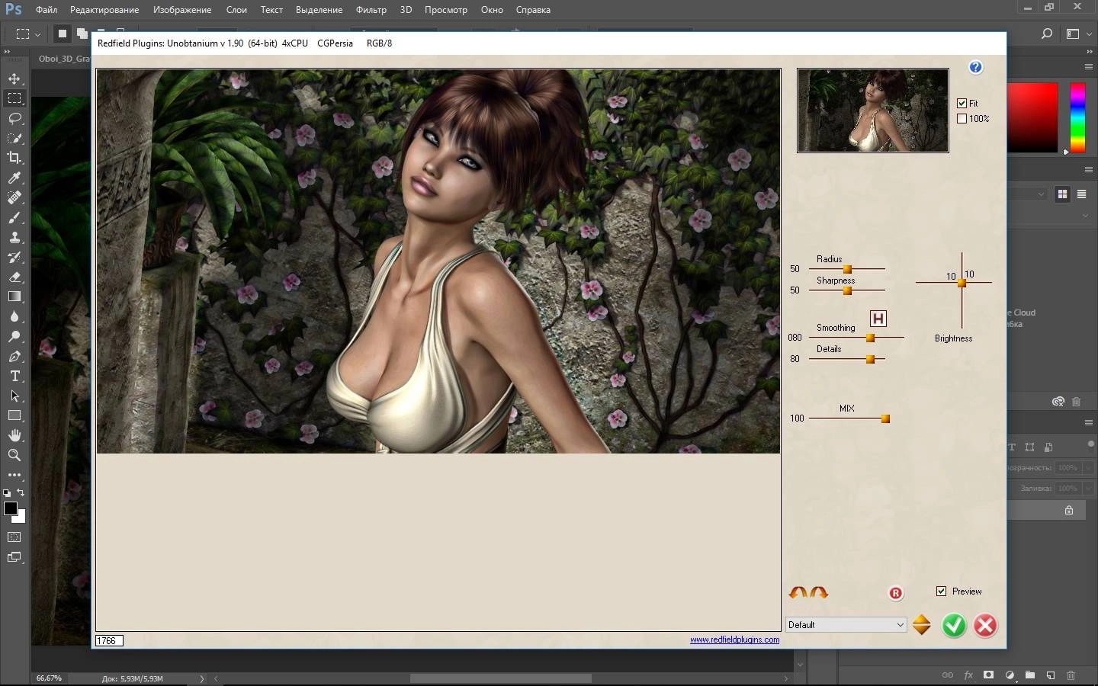The image size is (1098, 686).
Task: Toggle Quick Mask mode icon
Action: click(14, 537)
